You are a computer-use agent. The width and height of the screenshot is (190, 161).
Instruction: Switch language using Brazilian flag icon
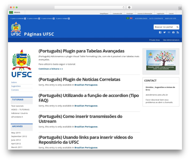point(128,18)
